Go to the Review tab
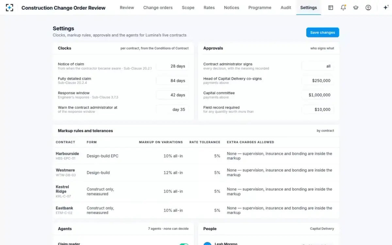Screen dimensions: 392x245 (x=127, y=8)
